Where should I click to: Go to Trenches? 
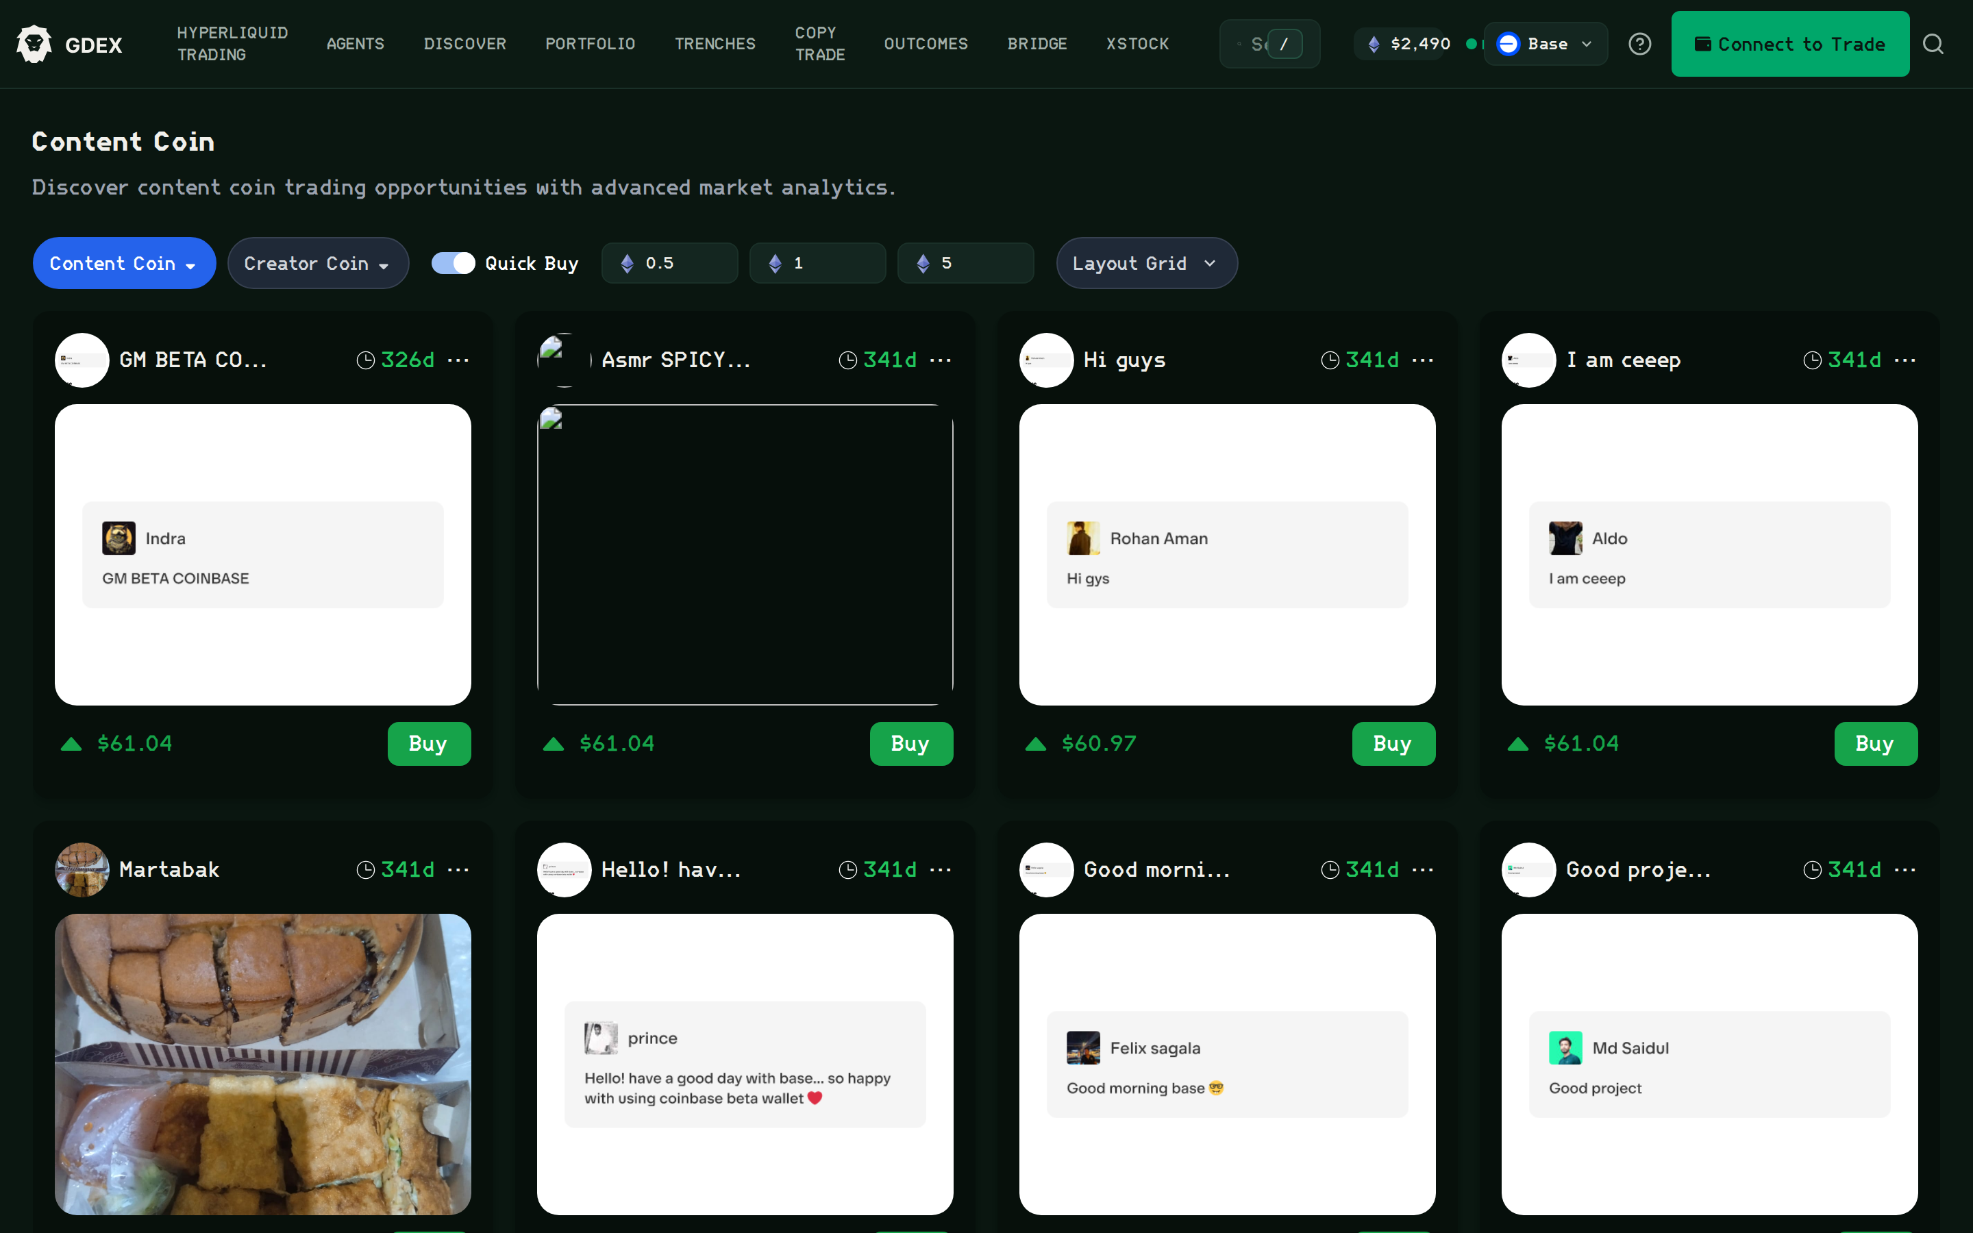(x=715, y=44)
